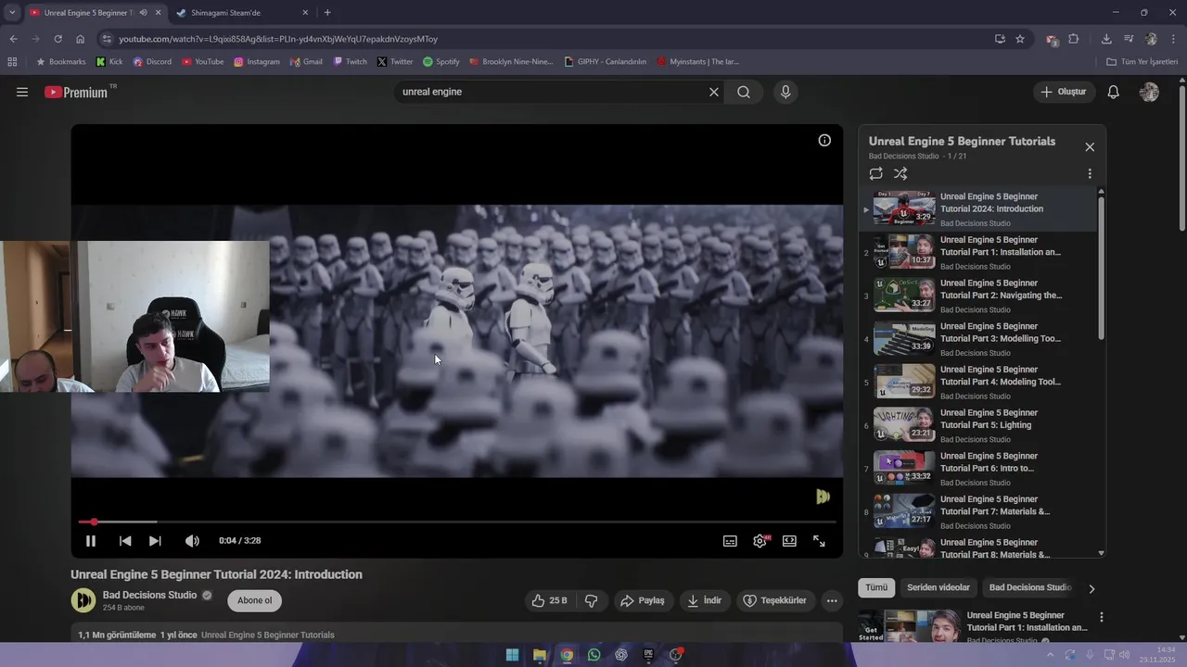Open WhatsApp from taskbar
1187x667 pixels.
(x=593, y=655)
